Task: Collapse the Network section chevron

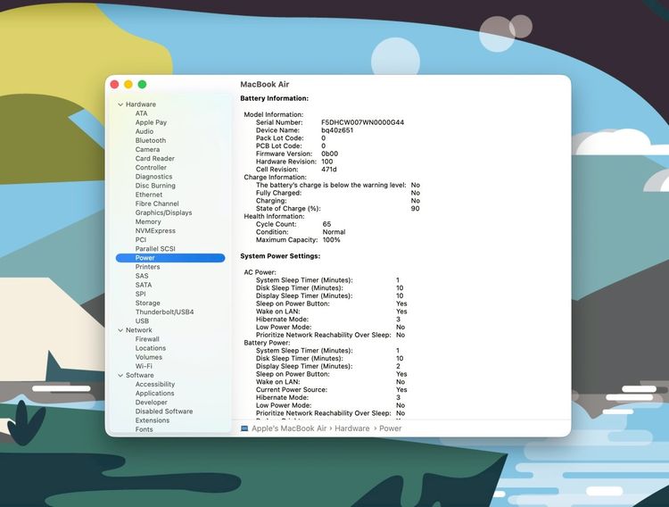Action: point(120,330)
